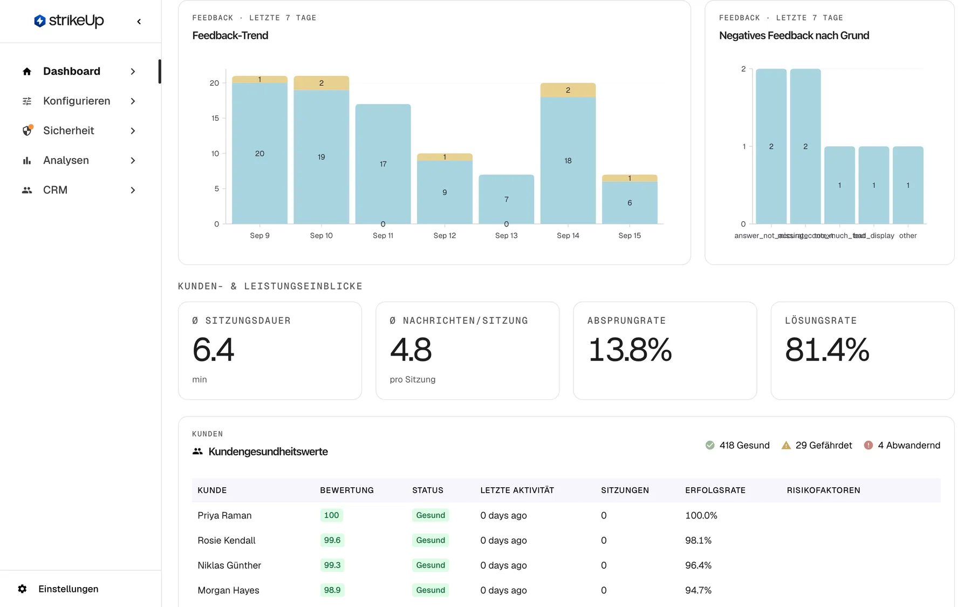
Task: Expand the Dashboard submenu chevron
Action: pos(133,71)
